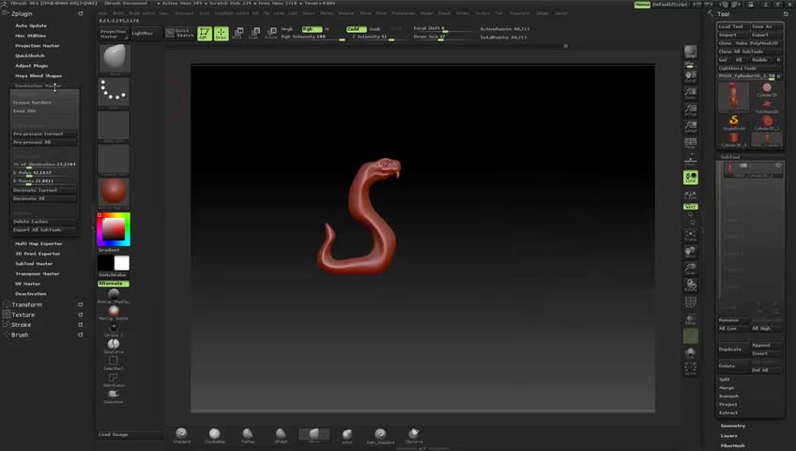The height and width of the screenshot is (451, 796).
Task: Toggle the Rgb channel button
Action: click(312, 29)
